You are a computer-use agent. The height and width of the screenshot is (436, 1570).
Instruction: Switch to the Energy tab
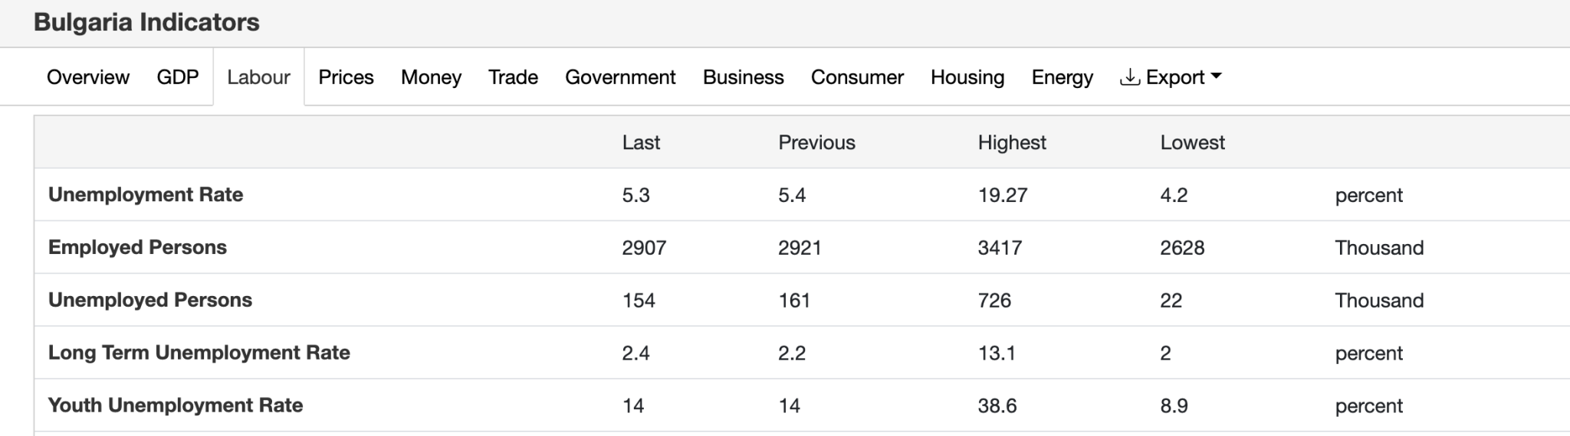pyautogui.click(x=1062, y=77)
